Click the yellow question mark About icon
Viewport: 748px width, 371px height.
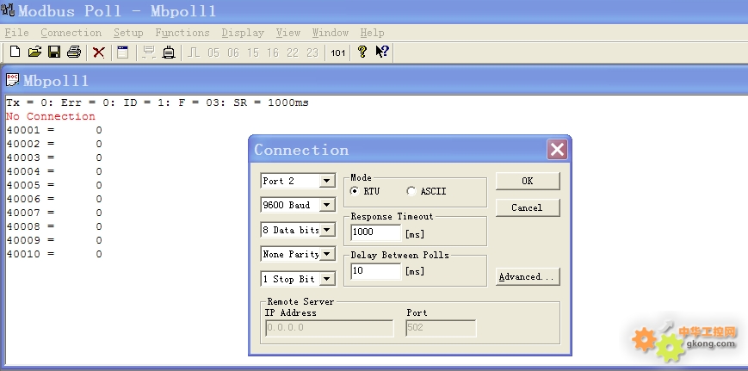tap(362, 52)
